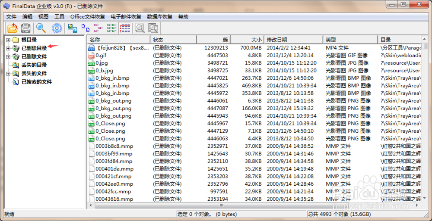The image size is (432, 221).
Task: Open the Office文件恢复 menu
Action: [x=88, y=17]
